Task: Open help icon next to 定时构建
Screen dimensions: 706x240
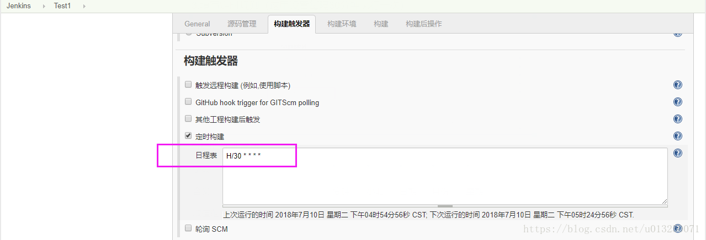Action: click(678, 136)
